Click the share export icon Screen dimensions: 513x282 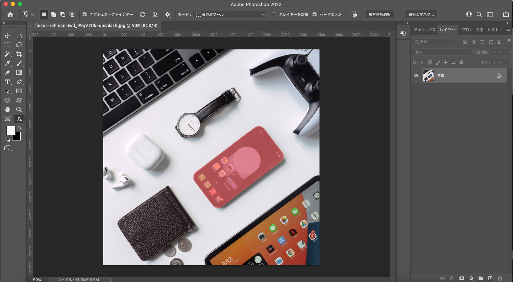click(506, 15)
